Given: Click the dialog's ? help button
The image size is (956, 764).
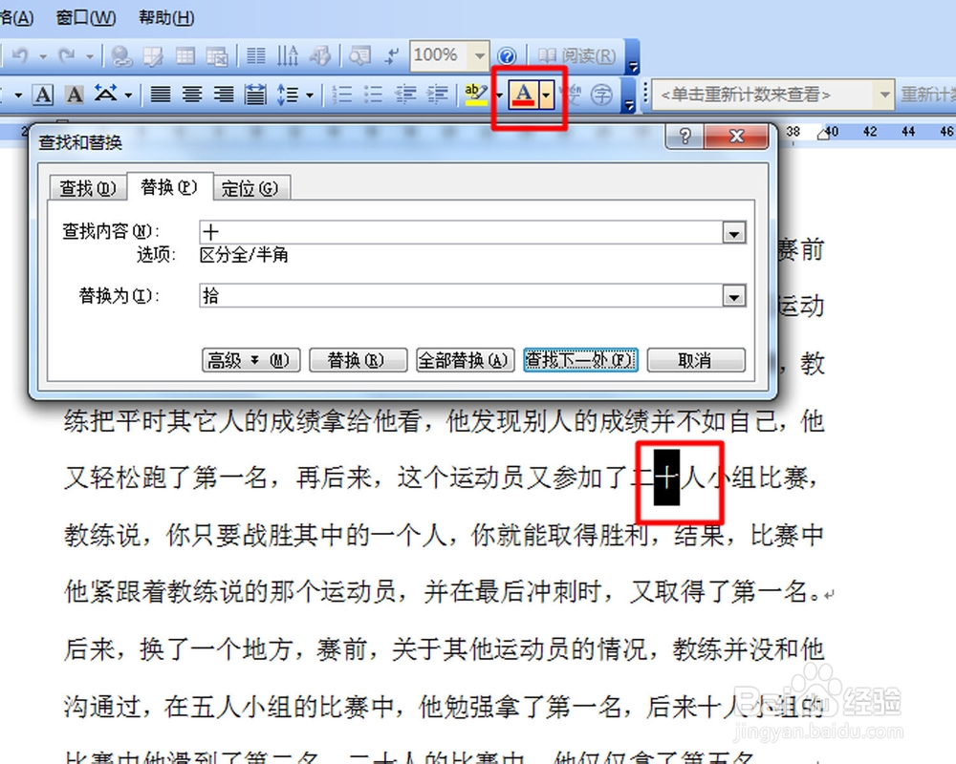Looking at the screenshot, I should pyautogui.click(x=684, y=136).
